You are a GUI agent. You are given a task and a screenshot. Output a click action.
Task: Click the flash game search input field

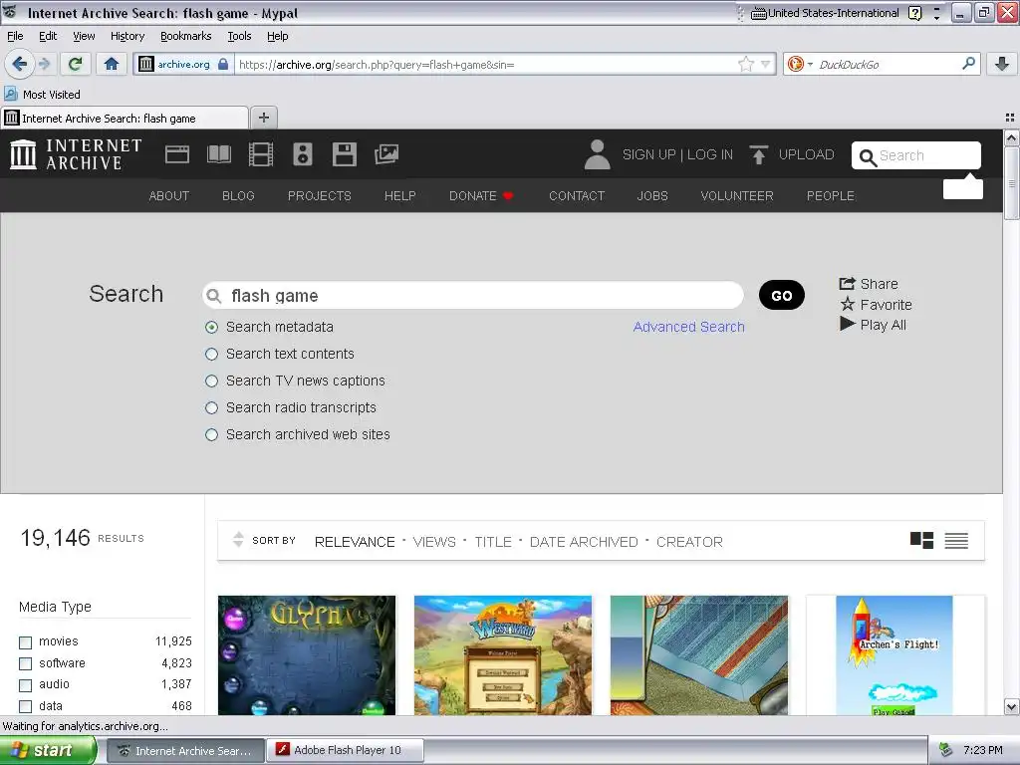click(473, 295)
